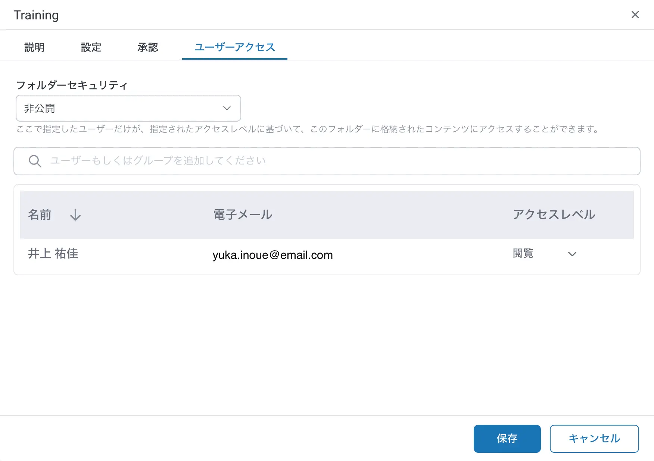Click the 名前 column header
The image size is (654, 461).
pyautogui.click(x=40, y=215)
